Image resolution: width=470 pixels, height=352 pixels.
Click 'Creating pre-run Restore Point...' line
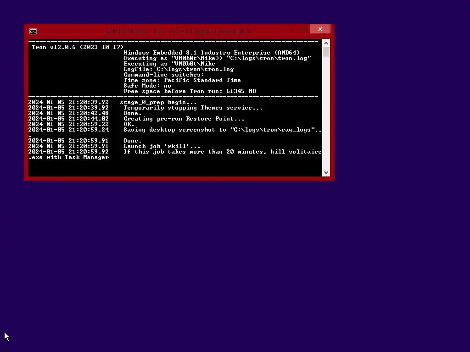click(184, 119)
